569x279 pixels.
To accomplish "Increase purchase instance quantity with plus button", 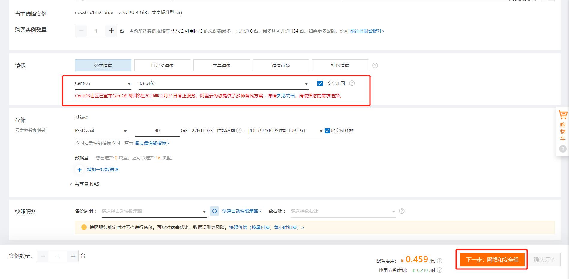I will pyautogui.click(x=111, y=31).
